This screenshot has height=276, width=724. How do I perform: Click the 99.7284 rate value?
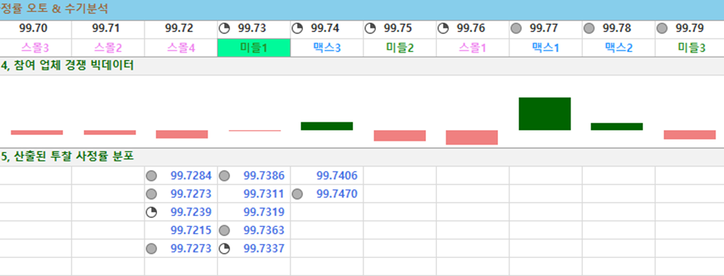click(191, 176)
